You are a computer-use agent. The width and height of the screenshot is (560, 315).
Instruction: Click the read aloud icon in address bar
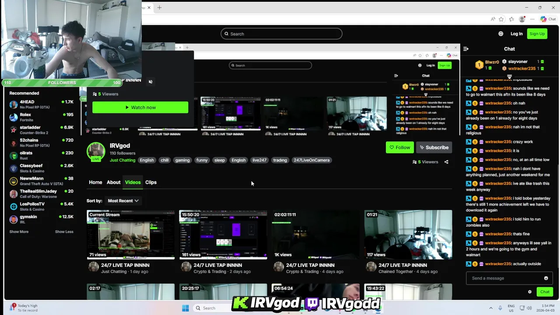tap(493, 19)
